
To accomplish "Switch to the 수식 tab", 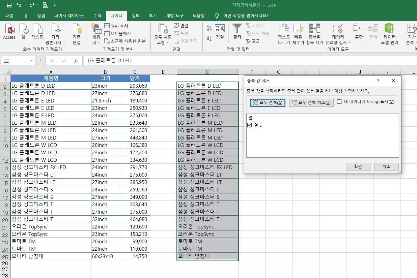I will (97, 16).
